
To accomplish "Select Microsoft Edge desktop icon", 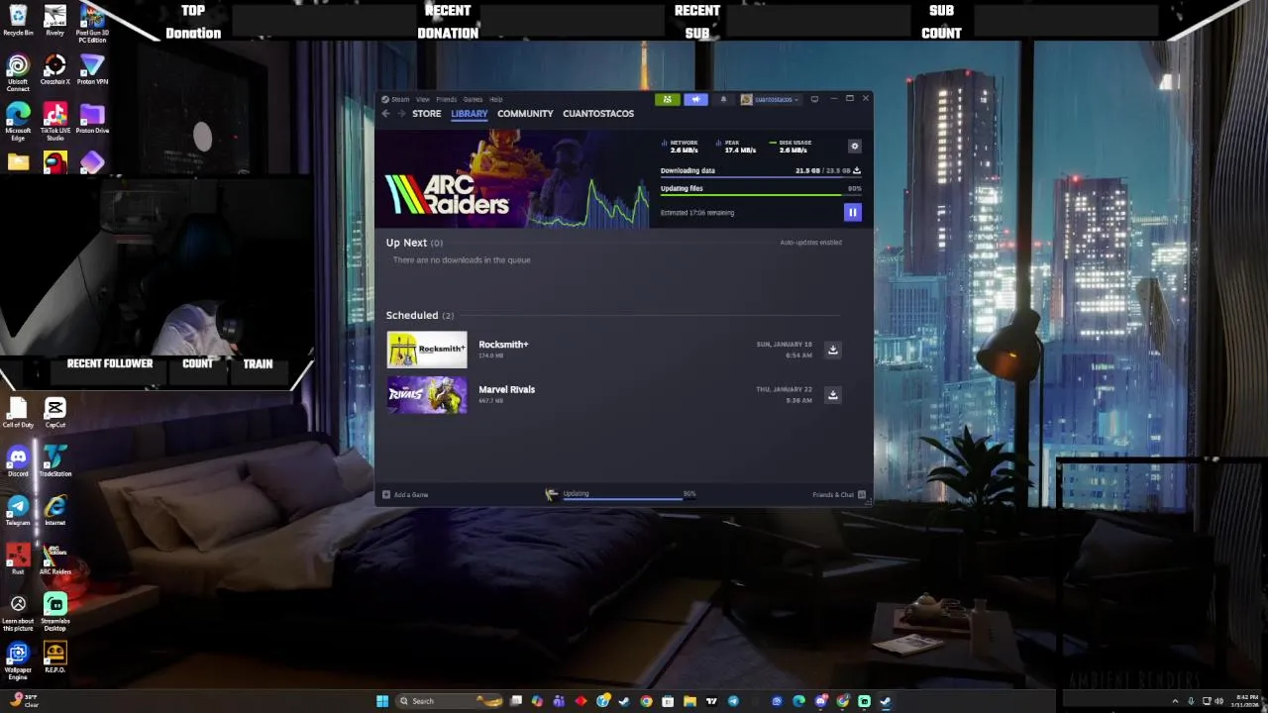I will [18, 121].
